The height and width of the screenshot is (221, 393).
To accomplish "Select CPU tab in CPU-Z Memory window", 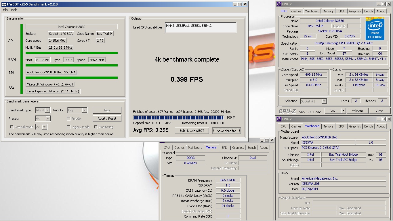I will tap(167, 148).
